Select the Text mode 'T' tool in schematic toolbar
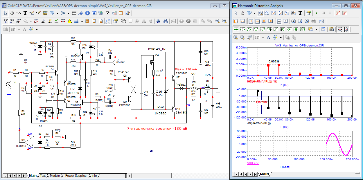Image resolution: width=363 pixels, height=180 pixels. coord(25,13)
